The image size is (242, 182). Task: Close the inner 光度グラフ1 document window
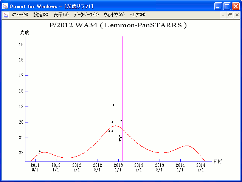click(x=237, y=15)
